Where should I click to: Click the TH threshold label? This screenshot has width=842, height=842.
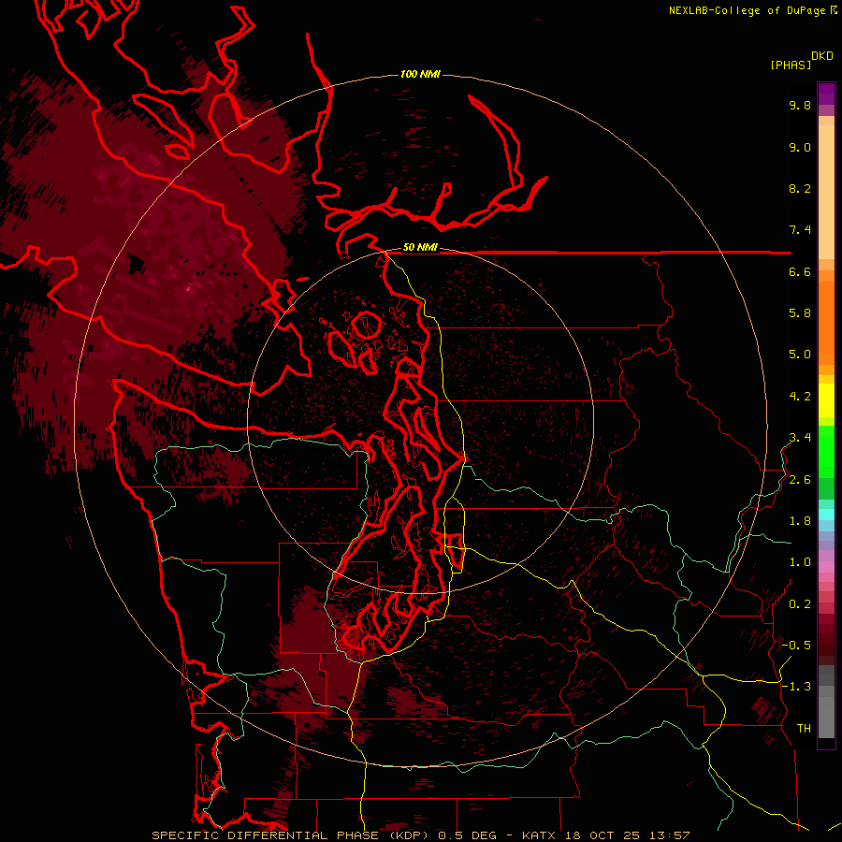804,729
